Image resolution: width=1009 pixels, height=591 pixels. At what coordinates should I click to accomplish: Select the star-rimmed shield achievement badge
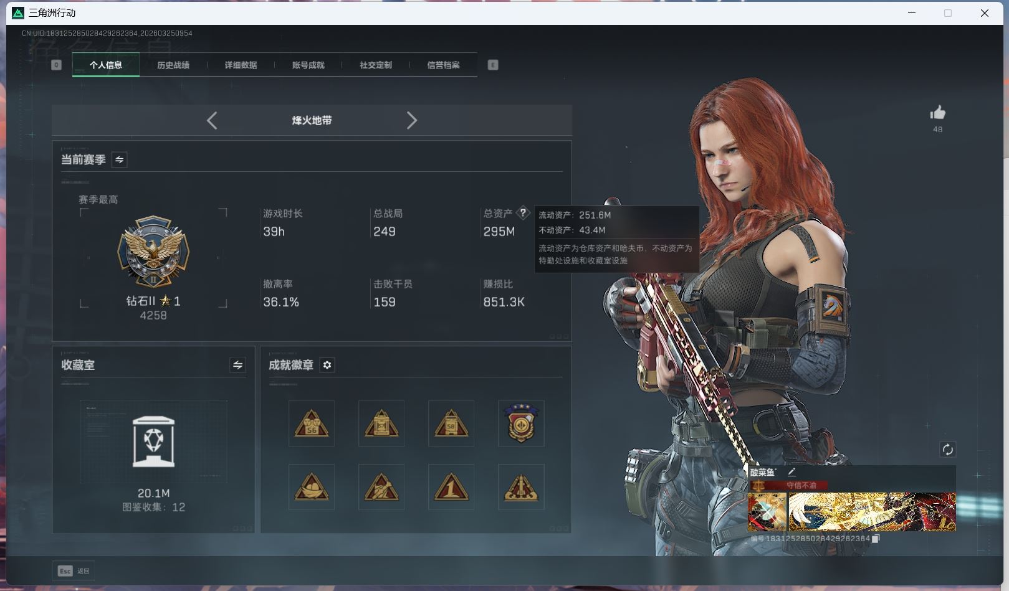coord(521,423)
